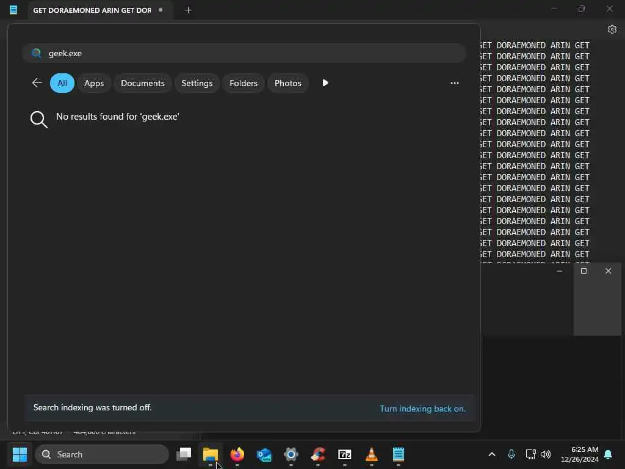Switch to the Apps filter
625x469 pixels.
(94, 83)
